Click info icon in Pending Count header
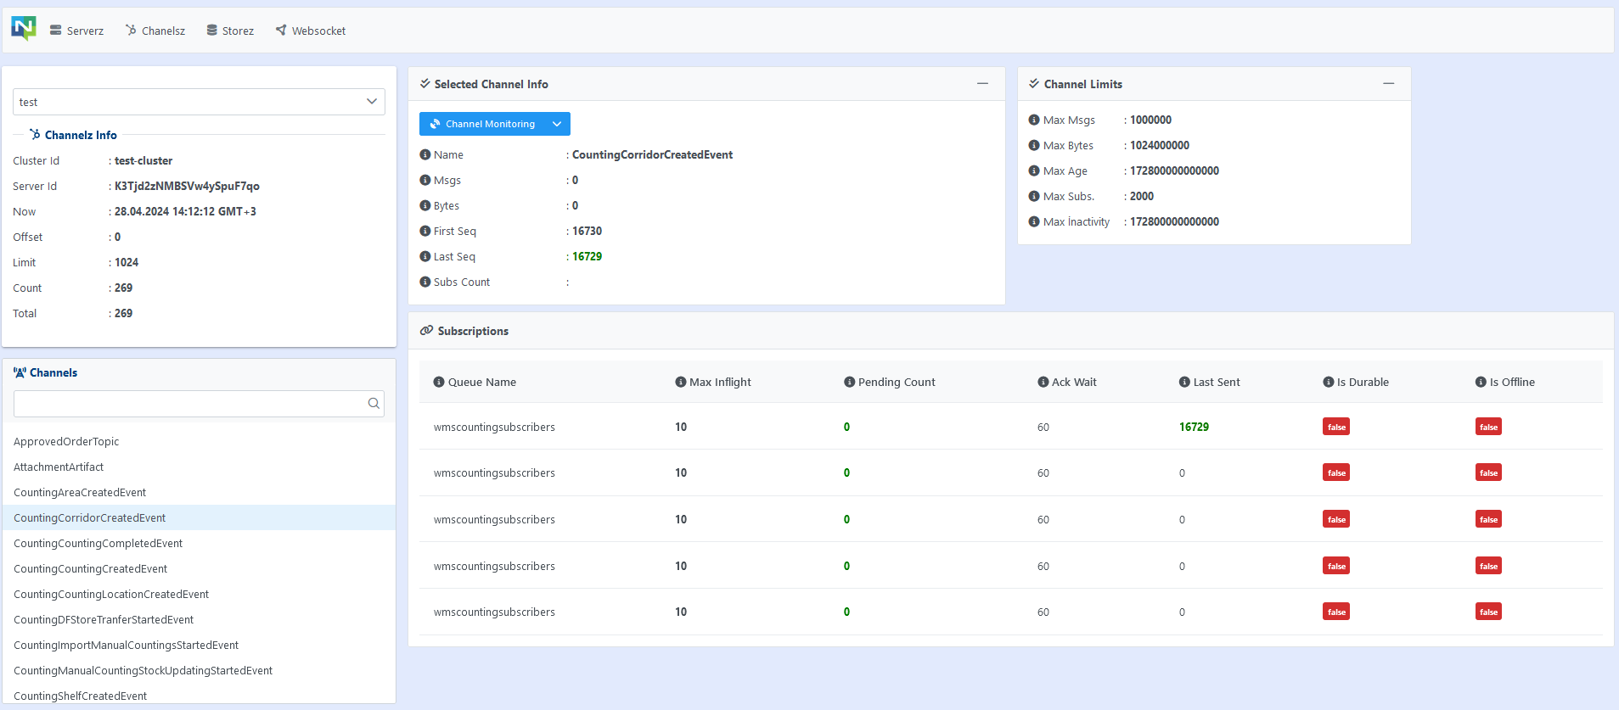1619x710 pixels. pyautogui.click(x=849, y=382)
